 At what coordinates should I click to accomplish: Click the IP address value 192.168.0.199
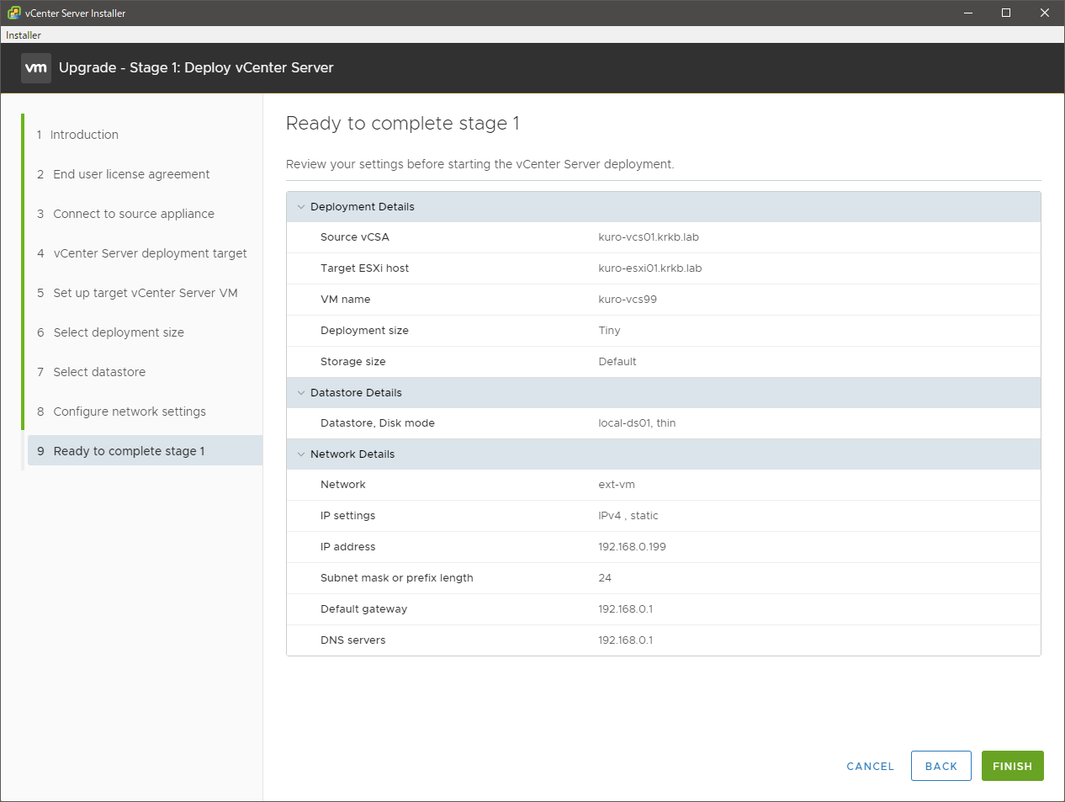[x=632, y=547]
